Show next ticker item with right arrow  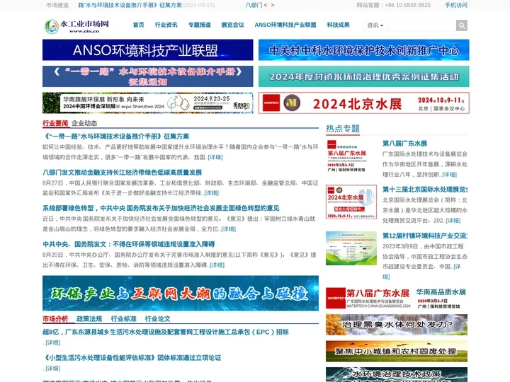pos(272,5)
